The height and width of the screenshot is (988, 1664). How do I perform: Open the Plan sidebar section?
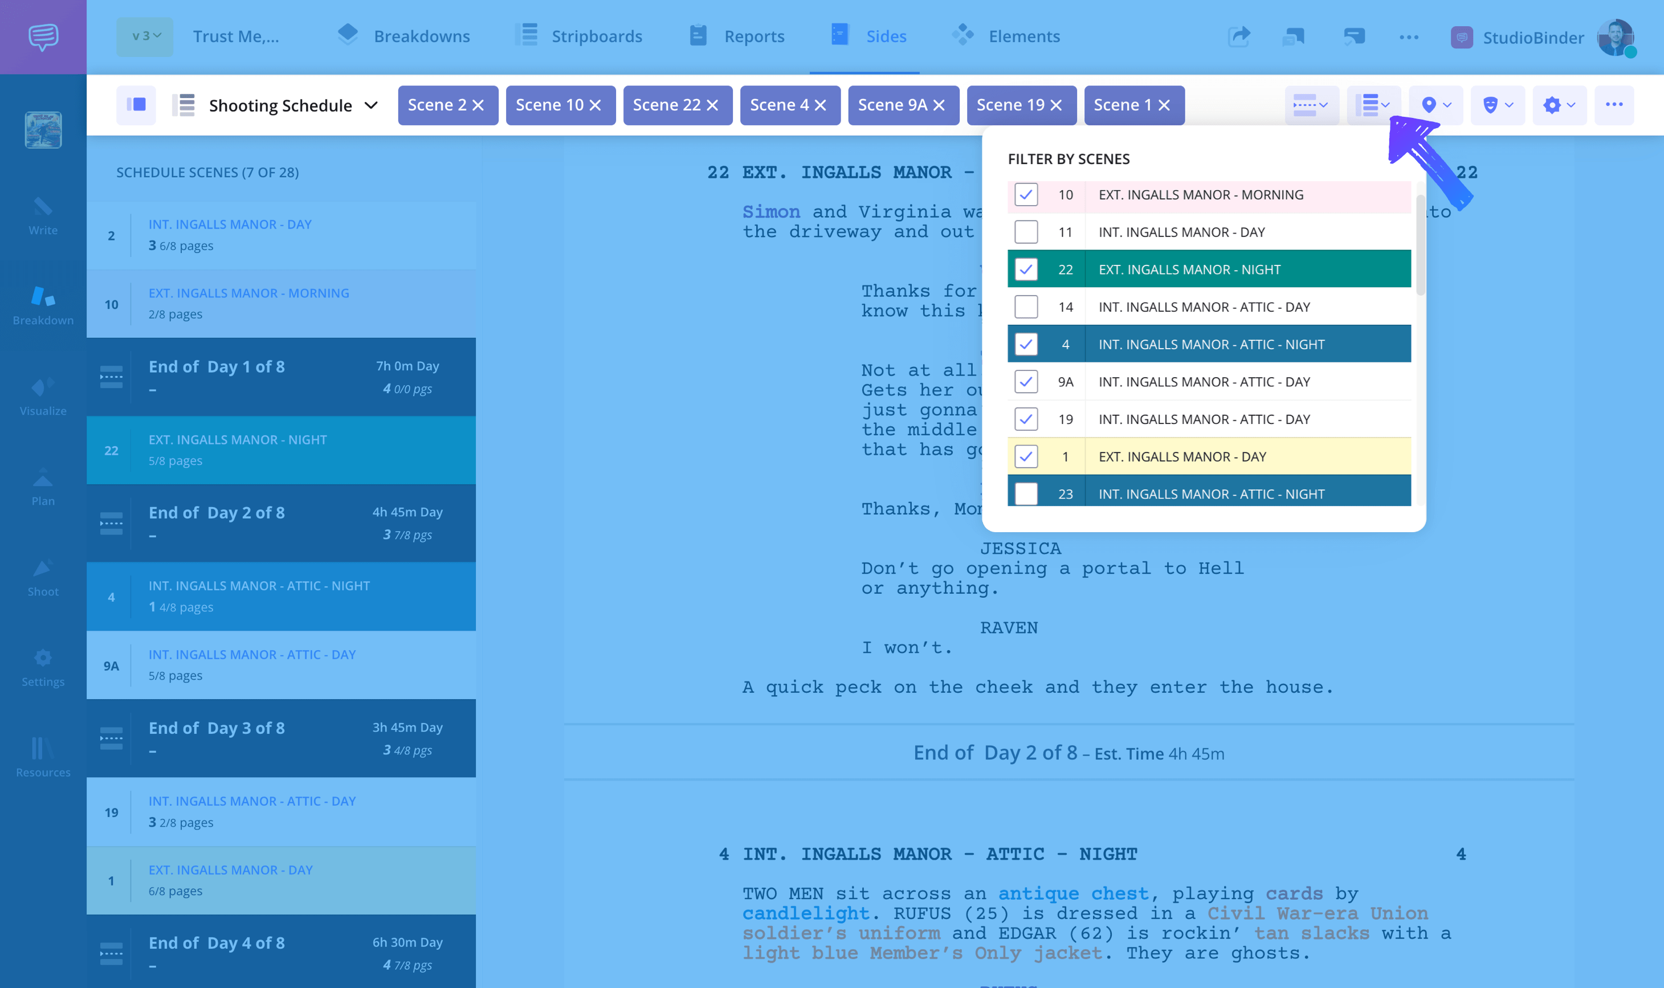pos(43,487)
